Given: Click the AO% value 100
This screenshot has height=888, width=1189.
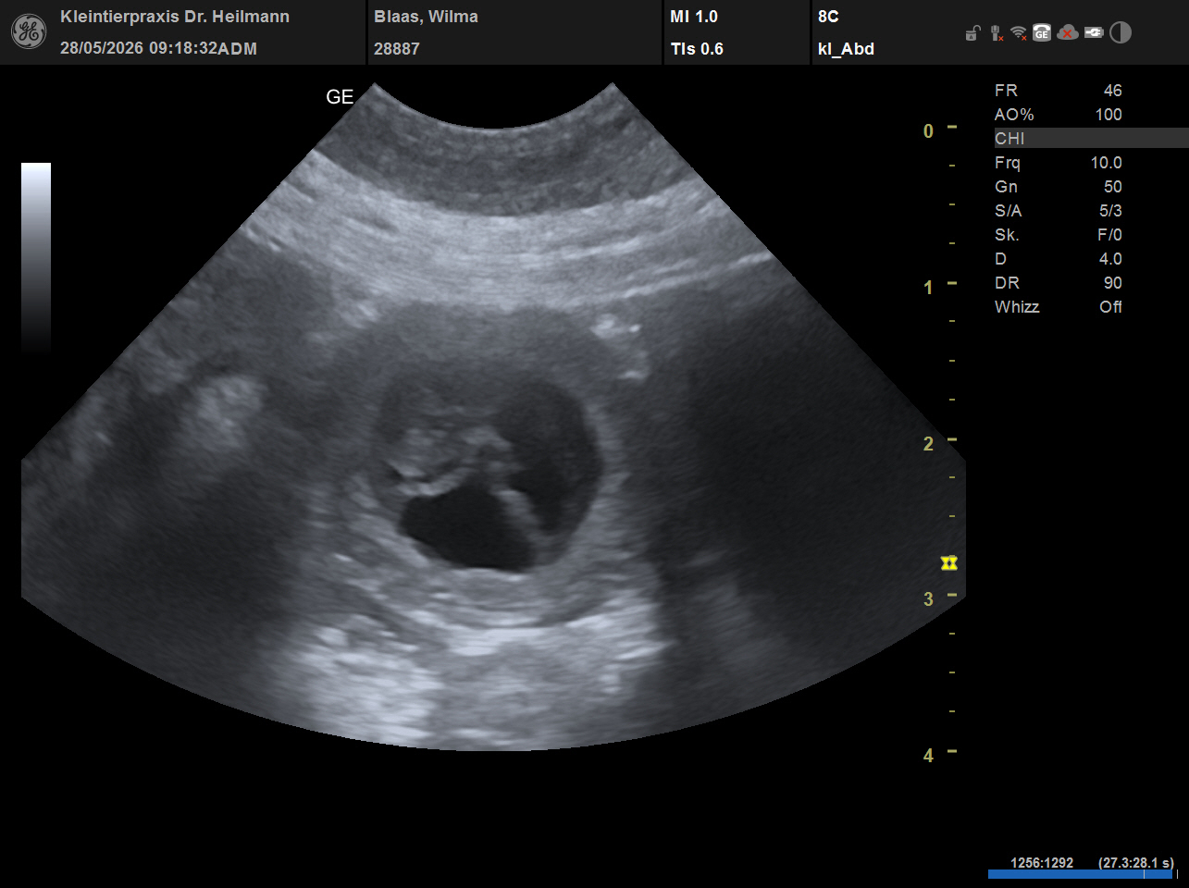Looking at the screenshot, I should 1108,115.
